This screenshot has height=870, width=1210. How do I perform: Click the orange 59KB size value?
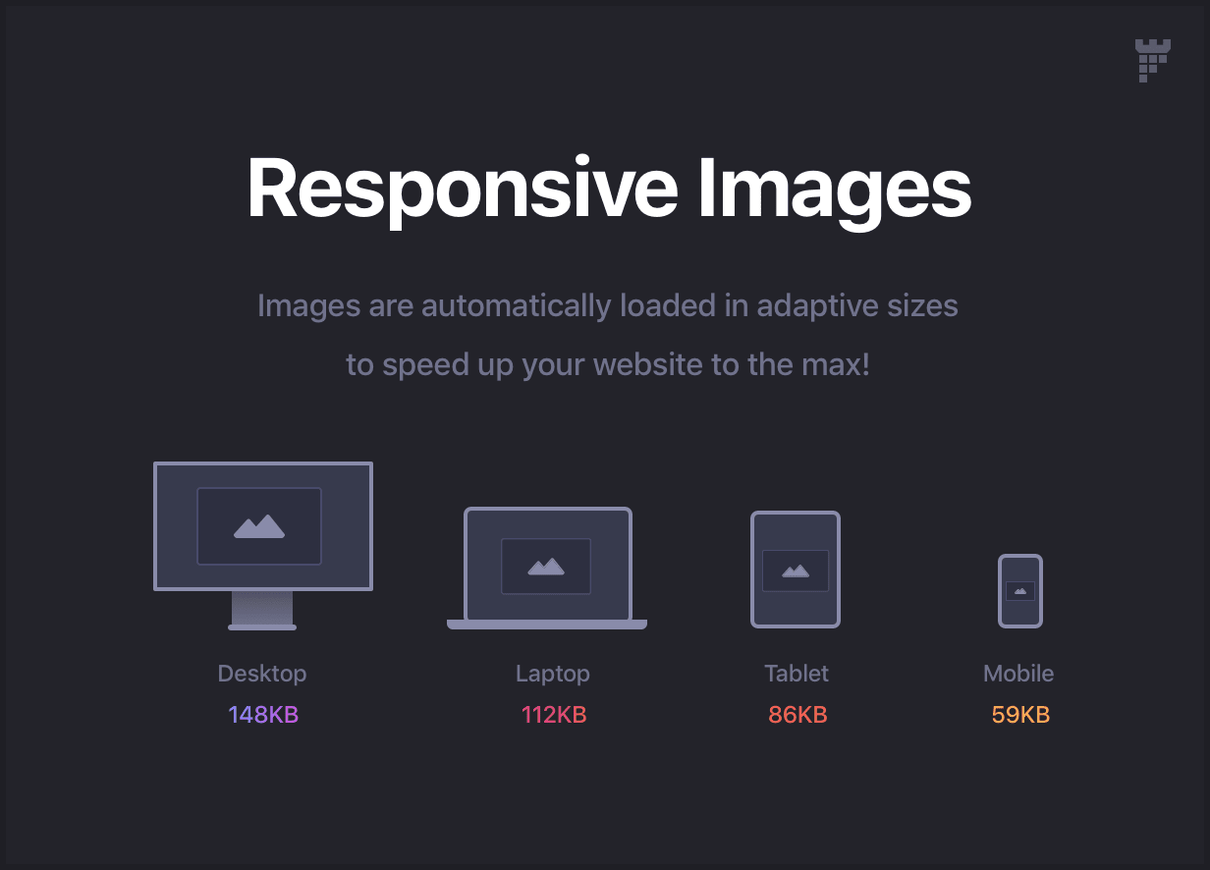[x=1020, y=715]
